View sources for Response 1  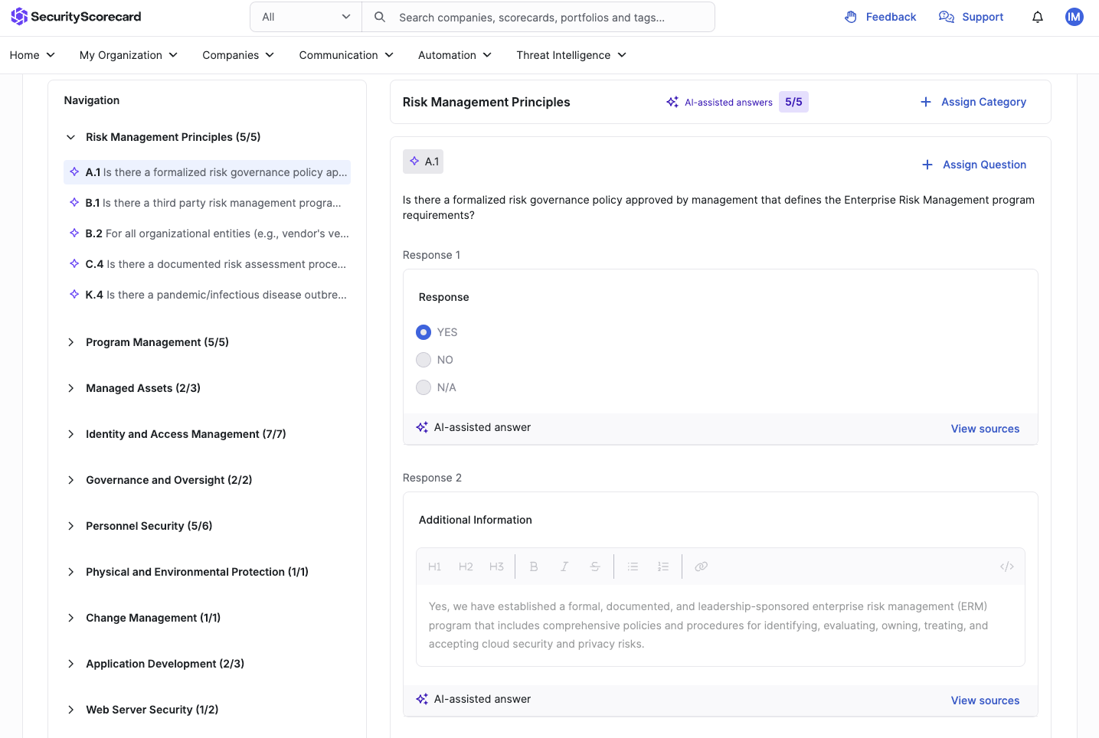point(985,429)
